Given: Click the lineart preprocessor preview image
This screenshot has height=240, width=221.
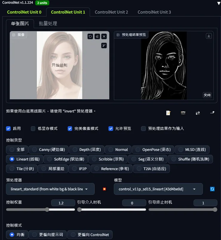Looking at the screenshot, I should (164, 66).
